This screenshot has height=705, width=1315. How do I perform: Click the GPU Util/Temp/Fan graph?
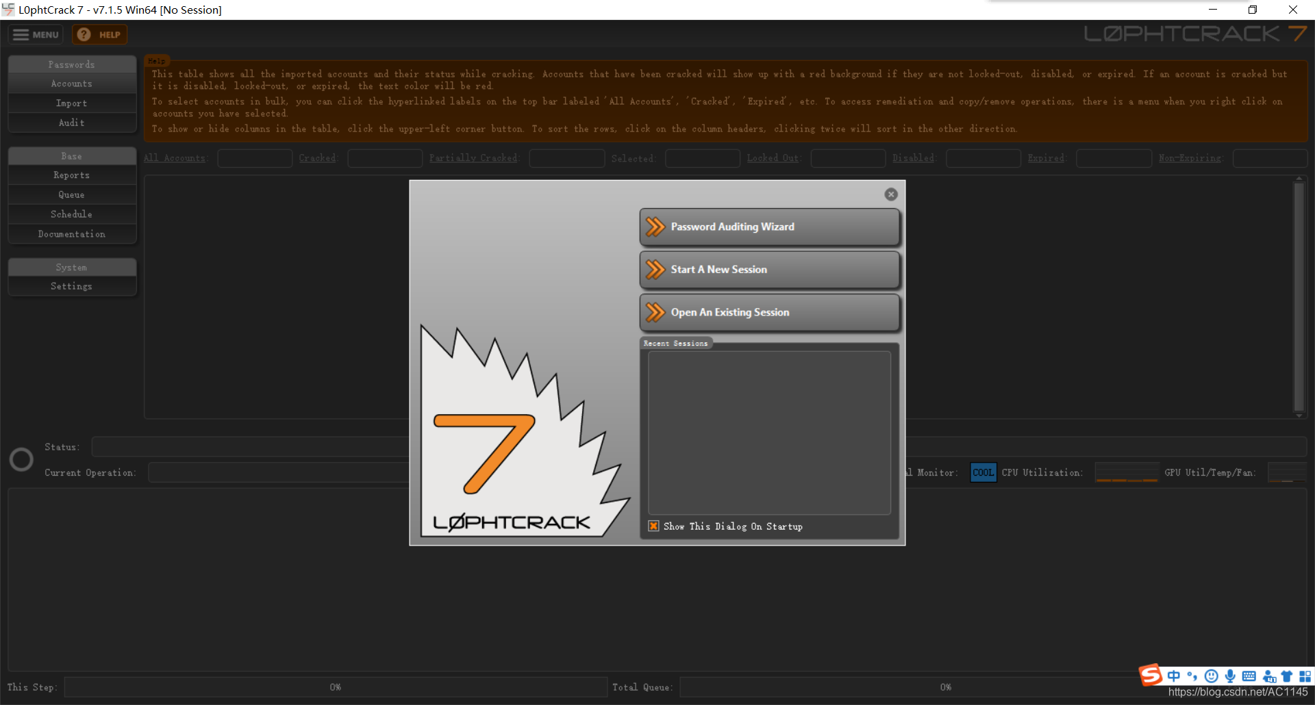[1288, 472]
